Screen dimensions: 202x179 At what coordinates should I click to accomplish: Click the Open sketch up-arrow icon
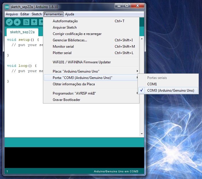34,22
